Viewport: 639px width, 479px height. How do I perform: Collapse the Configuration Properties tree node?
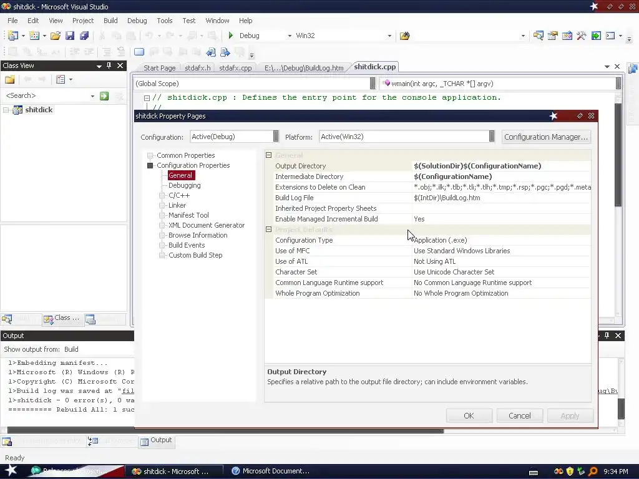coord(150,165)
